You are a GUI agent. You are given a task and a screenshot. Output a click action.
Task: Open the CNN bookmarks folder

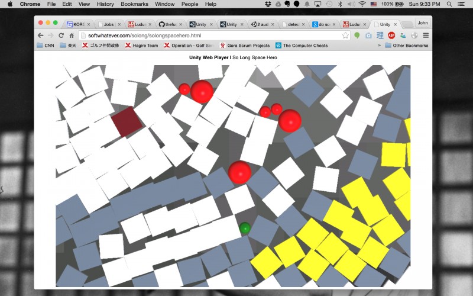coord(46,46)
